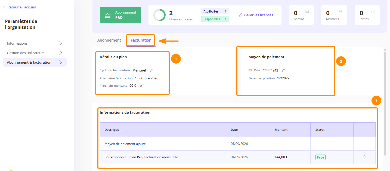This screenshot has width=390, height=171.
Task: Click the credit card icon beside Visa
Action: coord(250,70)
